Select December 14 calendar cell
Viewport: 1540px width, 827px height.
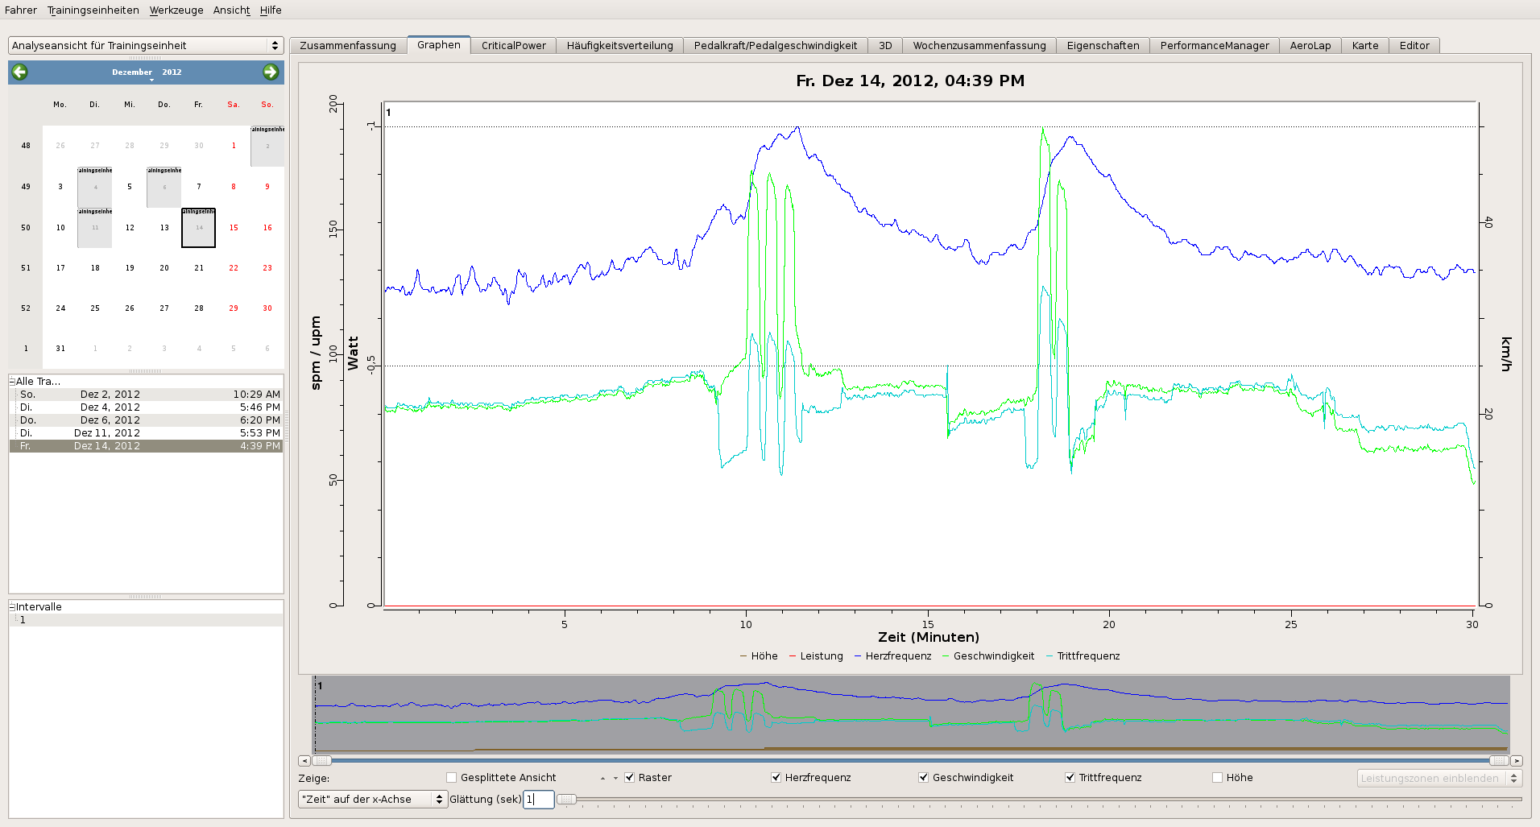(x=198, y=228)
